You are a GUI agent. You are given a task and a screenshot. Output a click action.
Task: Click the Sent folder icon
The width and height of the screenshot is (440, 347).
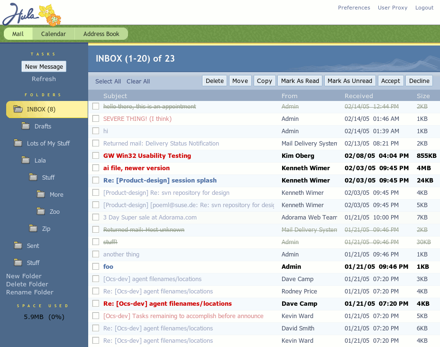point(18,246)
